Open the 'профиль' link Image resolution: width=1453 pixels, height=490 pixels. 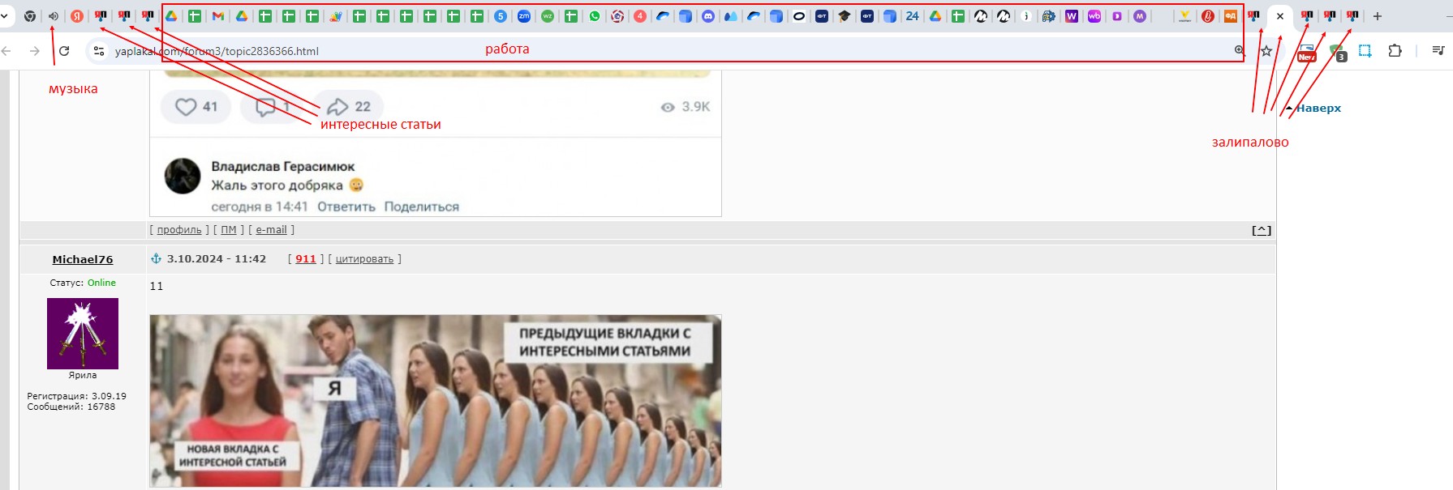(x=179, y=230)
